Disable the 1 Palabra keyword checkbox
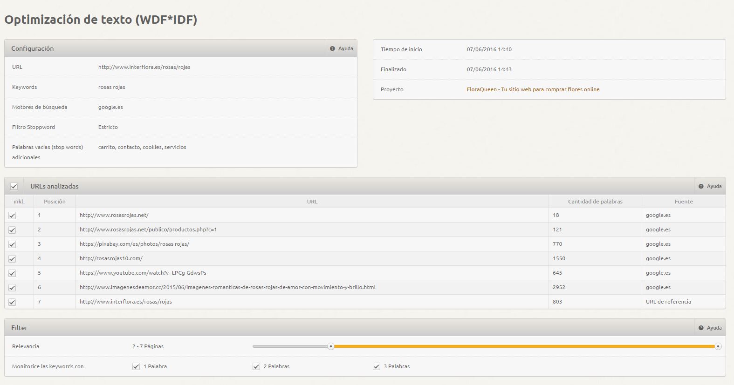This screenshot has height=385, width=734. pyautogui.click(x=136, y=366)
